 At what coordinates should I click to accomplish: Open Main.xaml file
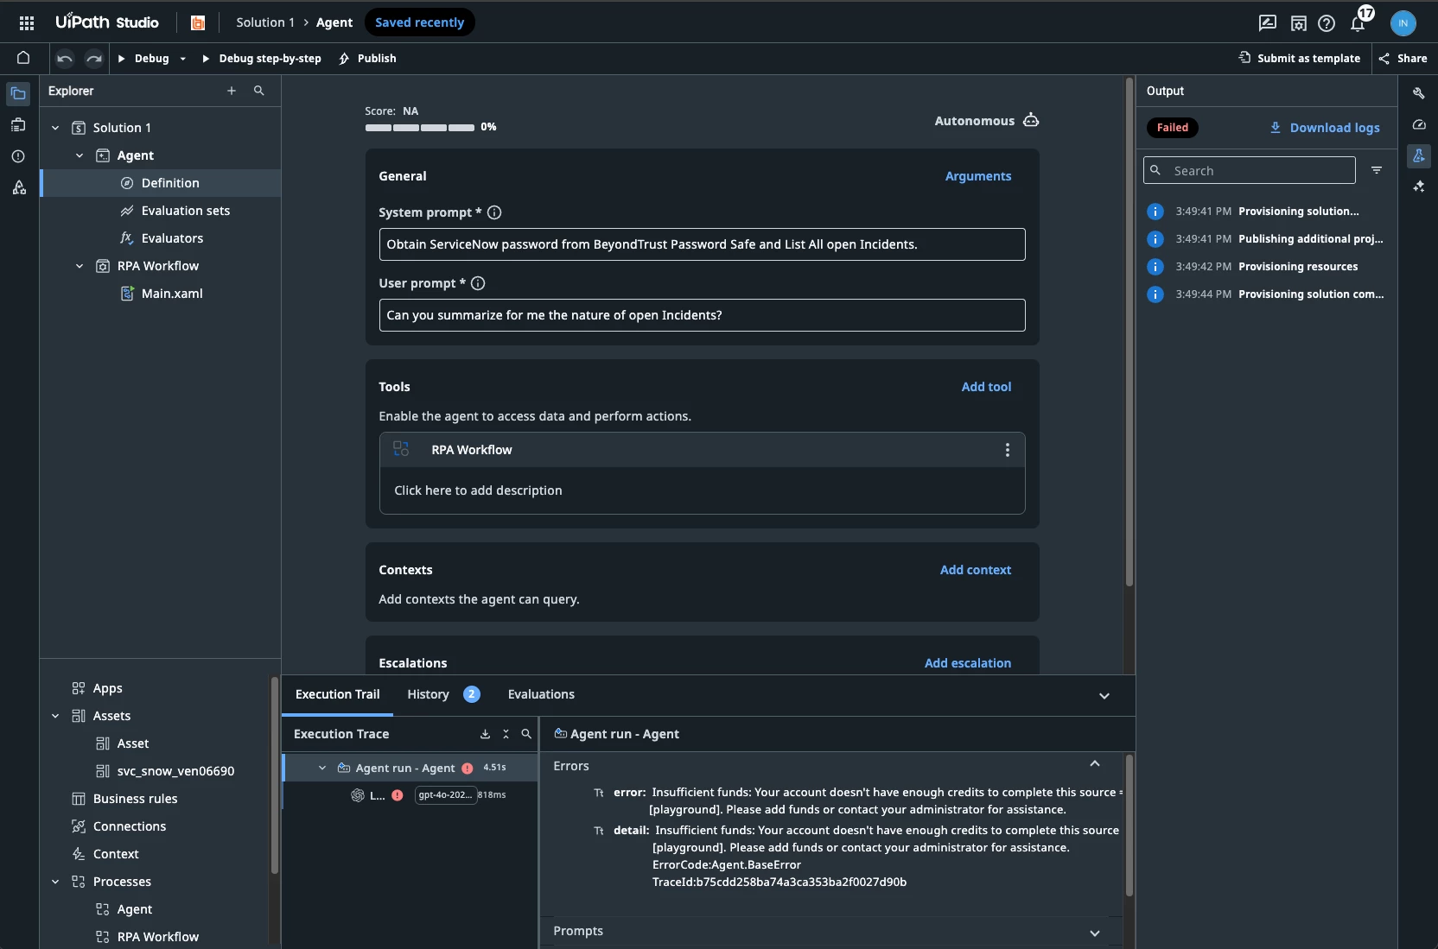tap(161, 294)
